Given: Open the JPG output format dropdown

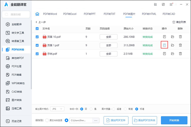Looking at the screenshot, I should point(57,109).
